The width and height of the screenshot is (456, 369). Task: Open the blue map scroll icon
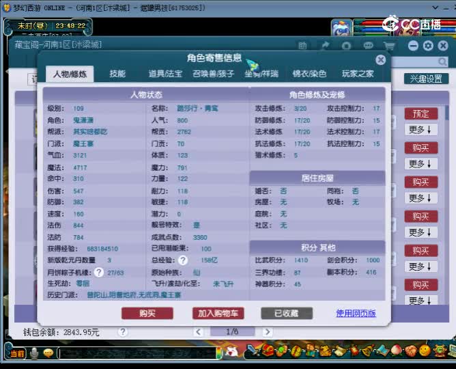[x=383, y=351]
